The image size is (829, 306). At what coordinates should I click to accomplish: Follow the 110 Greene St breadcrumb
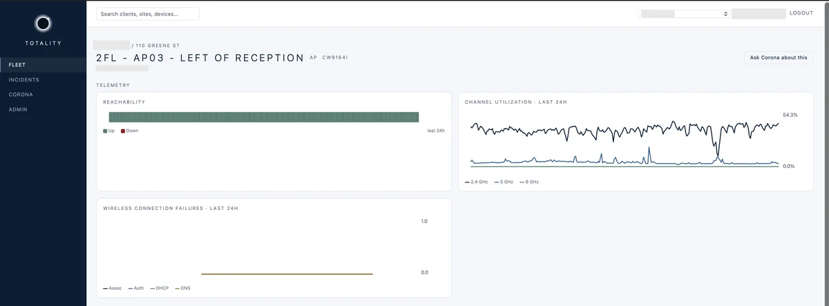click(158, 46)
